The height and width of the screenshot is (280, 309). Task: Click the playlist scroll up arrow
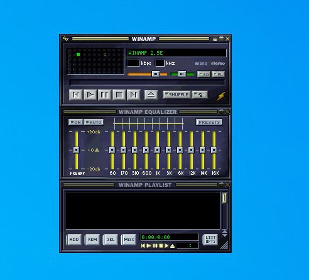[224, 232]
